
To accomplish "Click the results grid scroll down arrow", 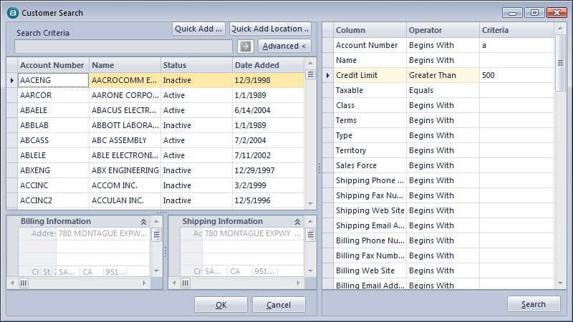I will point(310,204).
